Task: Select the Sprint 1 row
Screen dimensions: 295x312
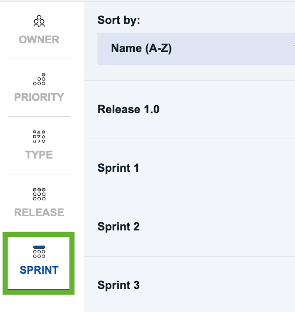Action: pyautogui.click(x=189, y=168)
